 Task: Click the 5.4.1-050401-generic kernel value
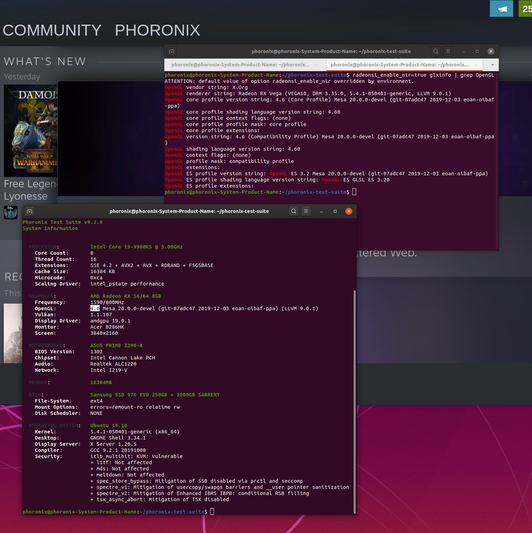(x=135, y=432)
